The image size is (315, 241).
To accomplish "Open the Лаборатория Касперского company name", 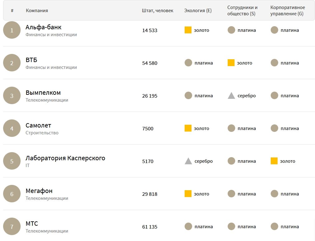I will pos(65,158).
